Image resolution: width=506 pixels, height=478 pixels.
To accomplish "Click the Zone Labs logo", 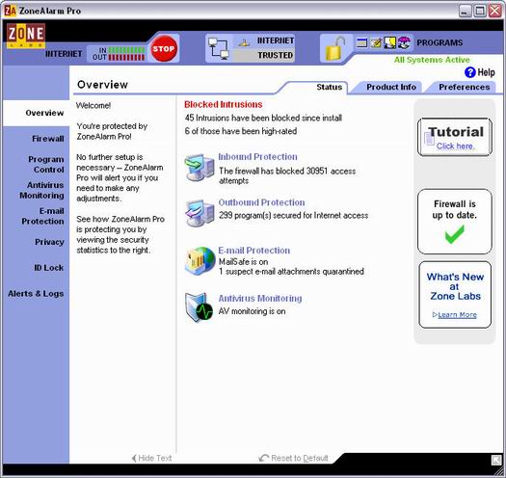I will coord(26,36).
